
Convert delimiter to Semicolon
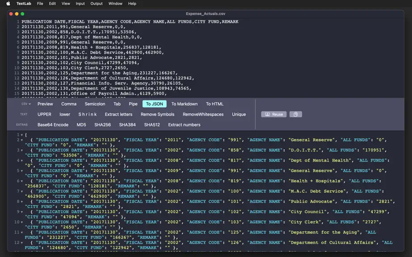(95, 104)
